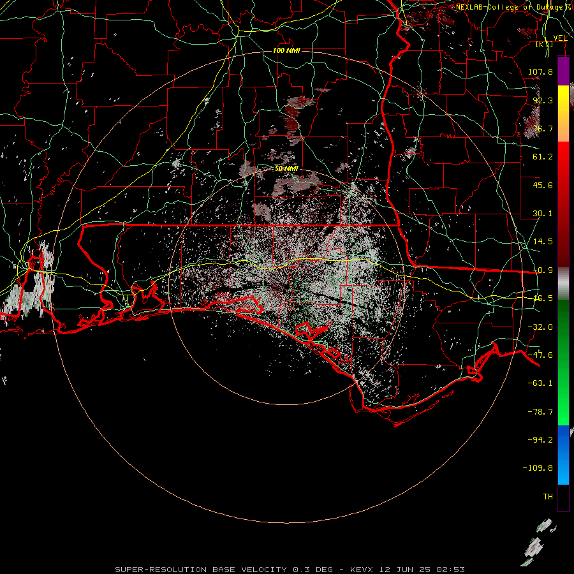Click the -109.8 velocity scale value

(538, 468)
